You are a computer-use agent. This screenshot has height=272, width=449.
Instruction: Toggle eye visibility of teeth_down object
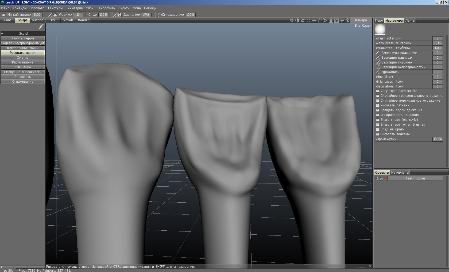377,178
